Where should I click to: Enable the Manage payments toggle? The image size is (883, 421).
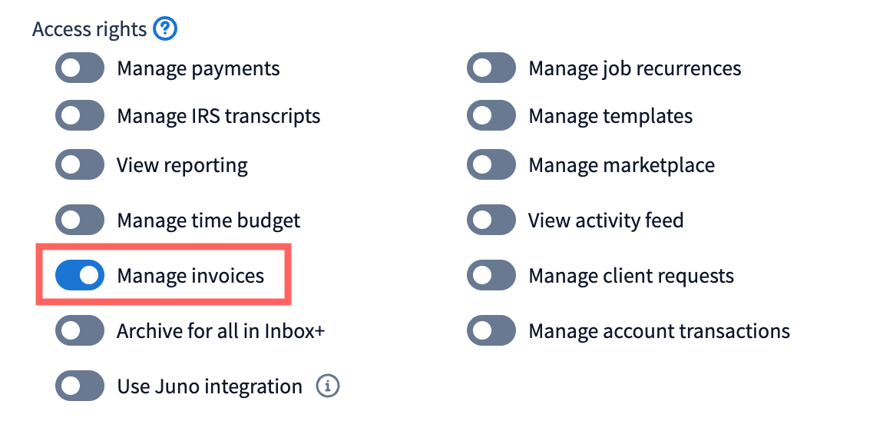click(x=79, y=68)
